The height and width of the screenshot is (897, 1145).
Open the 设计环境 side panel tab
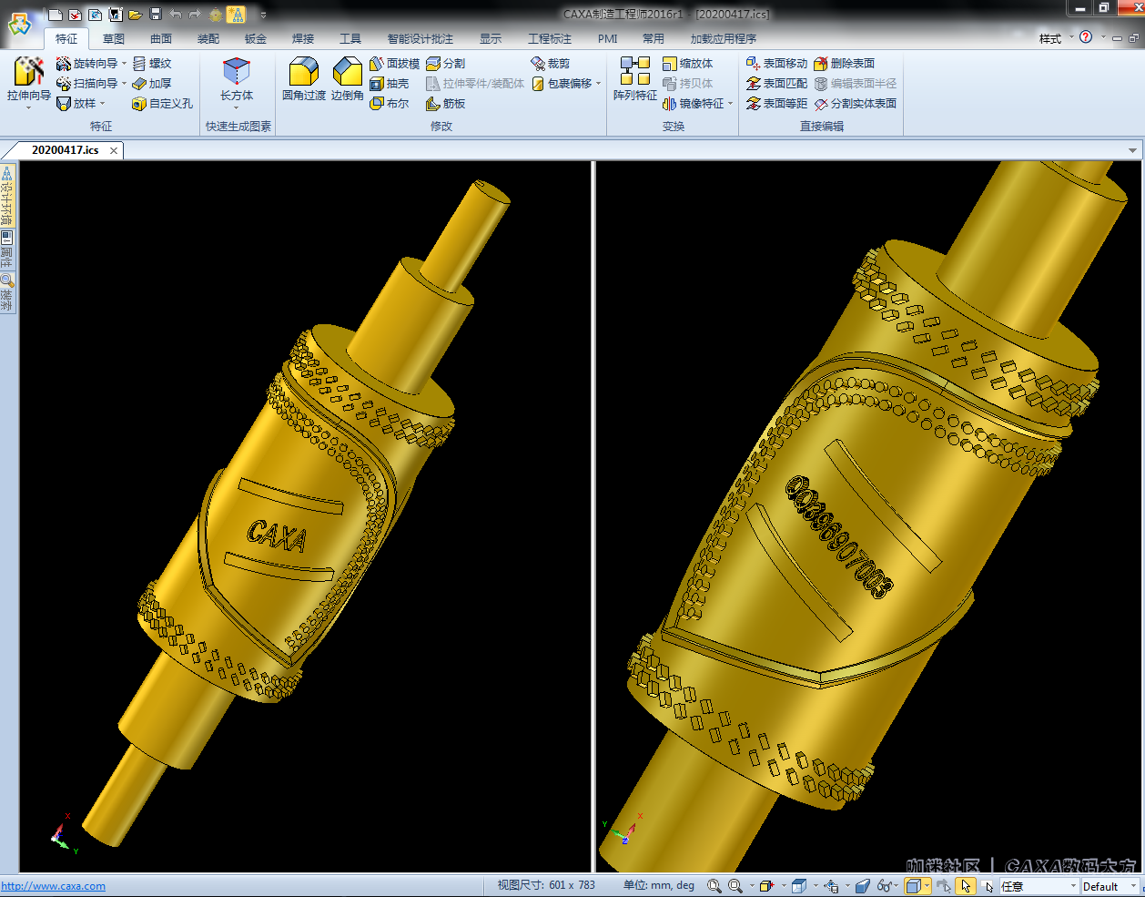(7, 196)
